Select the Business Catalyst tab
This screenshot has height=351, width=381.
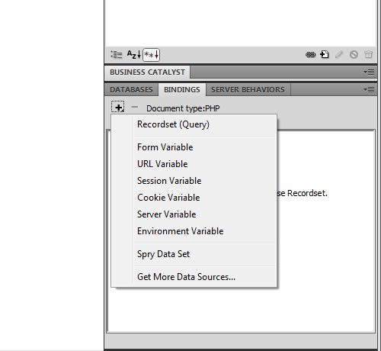pyautogui.click(x=147, y=72)
